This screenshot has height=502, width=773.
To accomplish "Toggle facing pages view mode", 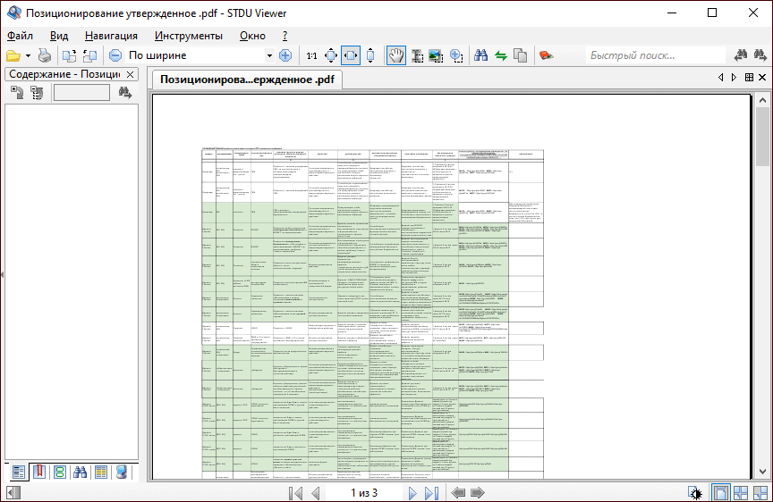I will click(740, 493).
